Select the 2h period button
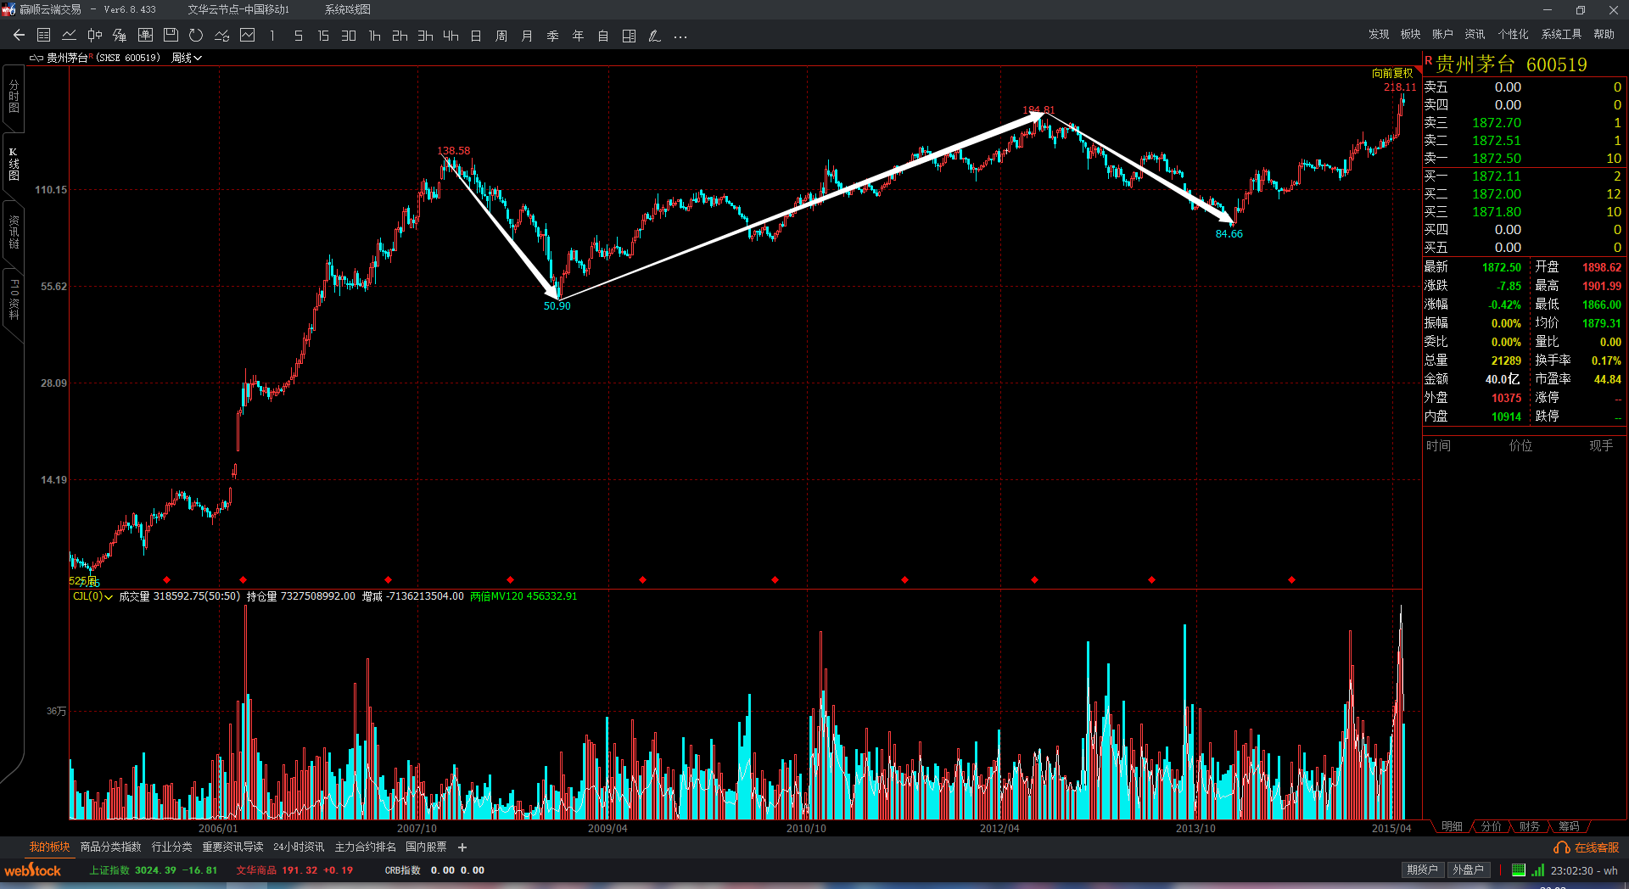Viewport: 1629px width, 889px height. point(400,36)
